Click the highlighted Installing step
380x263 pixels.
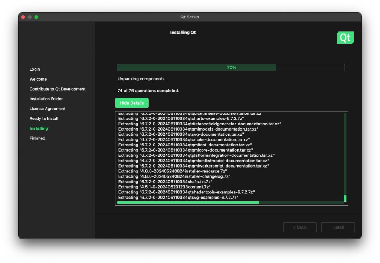pyautogui.click(x=39, y=128)
